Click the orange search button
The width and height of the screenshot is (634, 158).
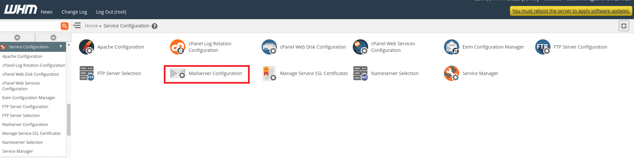[65, 26]
